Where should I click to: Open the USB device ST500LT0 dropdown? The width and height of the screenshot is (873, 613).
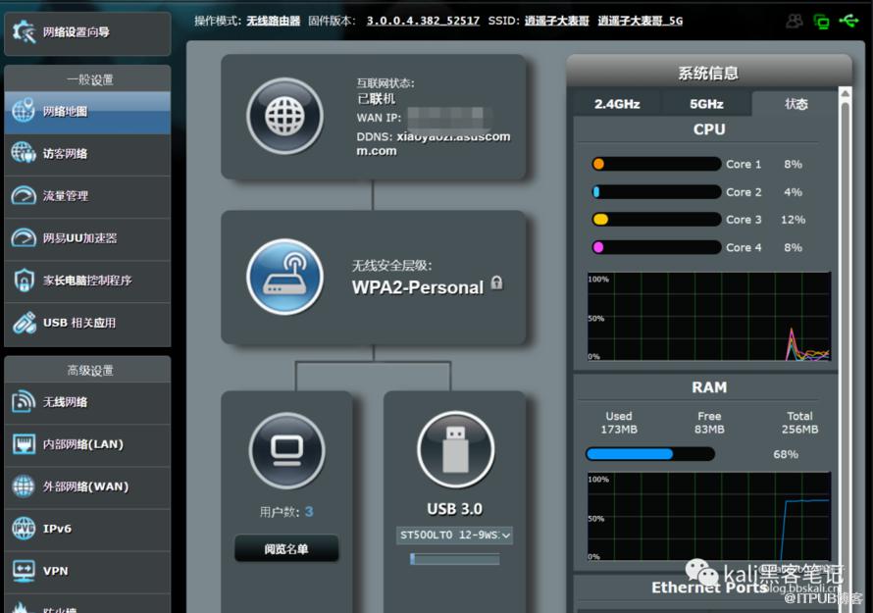click(x=455, y=536)
